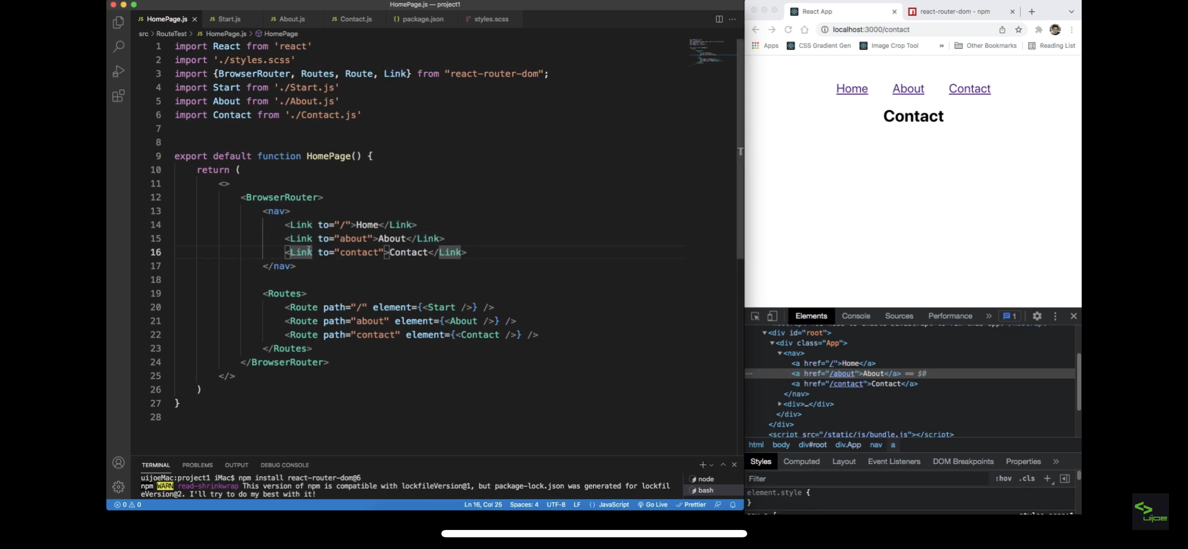The image size is (1188, 549).
Task: Enable :hov state in the Styles pane
Action: pyautogui.click(x=1004, y=478)
